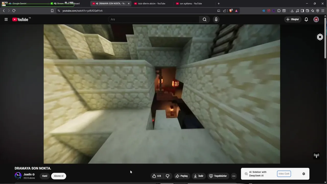This screenshot has height=184, width=327.
Task: Download the video with İndir
Action: tap(198, 176)
